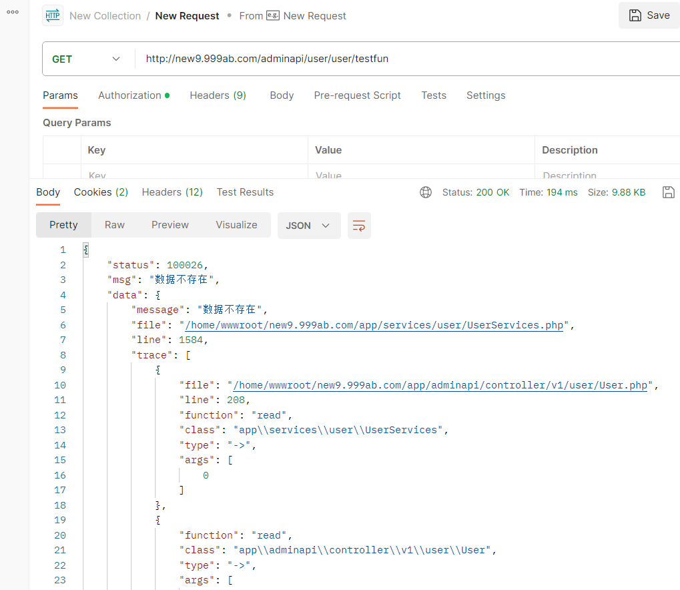Click the Status: 200 OK indicator

(x=476, y=192)
